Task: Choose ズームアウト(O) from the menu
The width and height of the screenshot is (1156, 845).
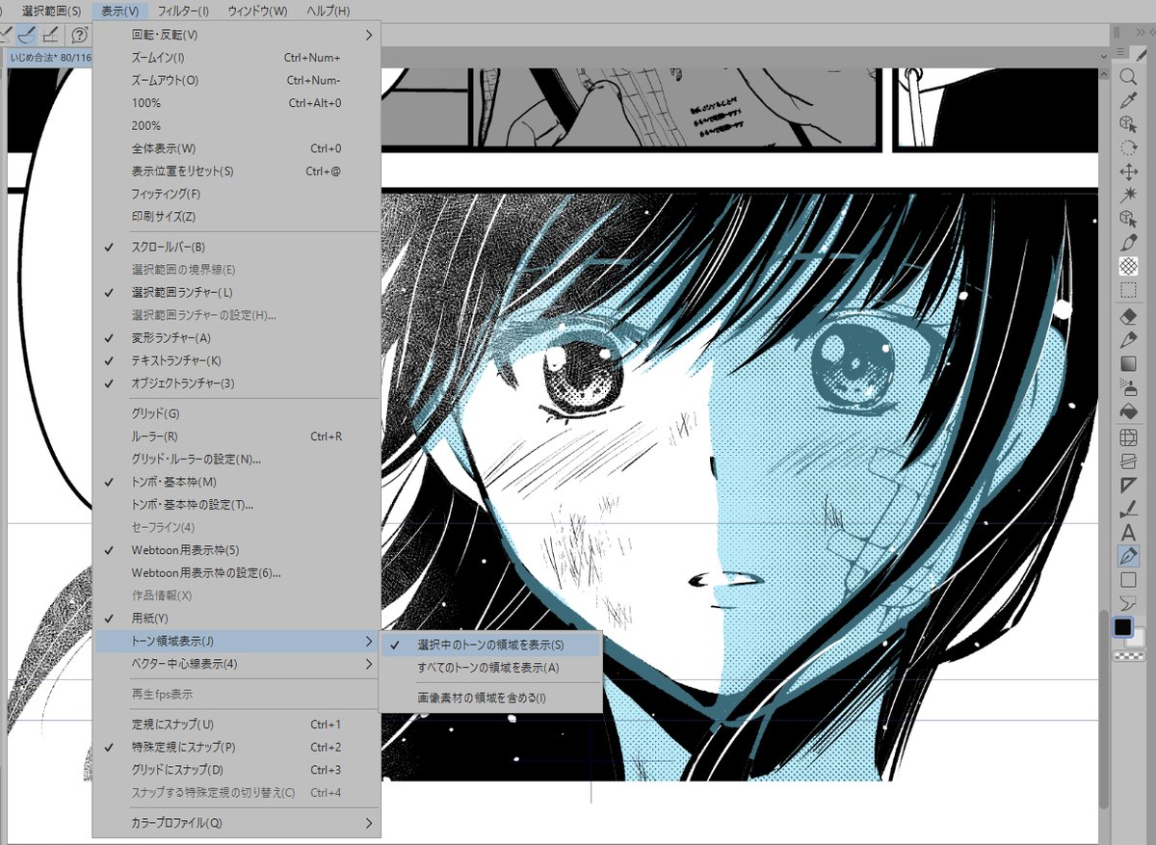Action: coord(237,80)
